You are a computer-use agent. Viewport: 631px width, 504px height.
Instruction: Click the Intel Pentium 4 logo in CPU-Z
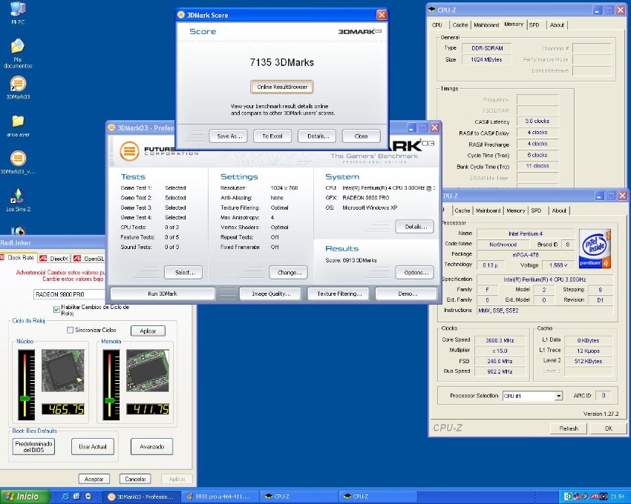click(x=595, y=248)
